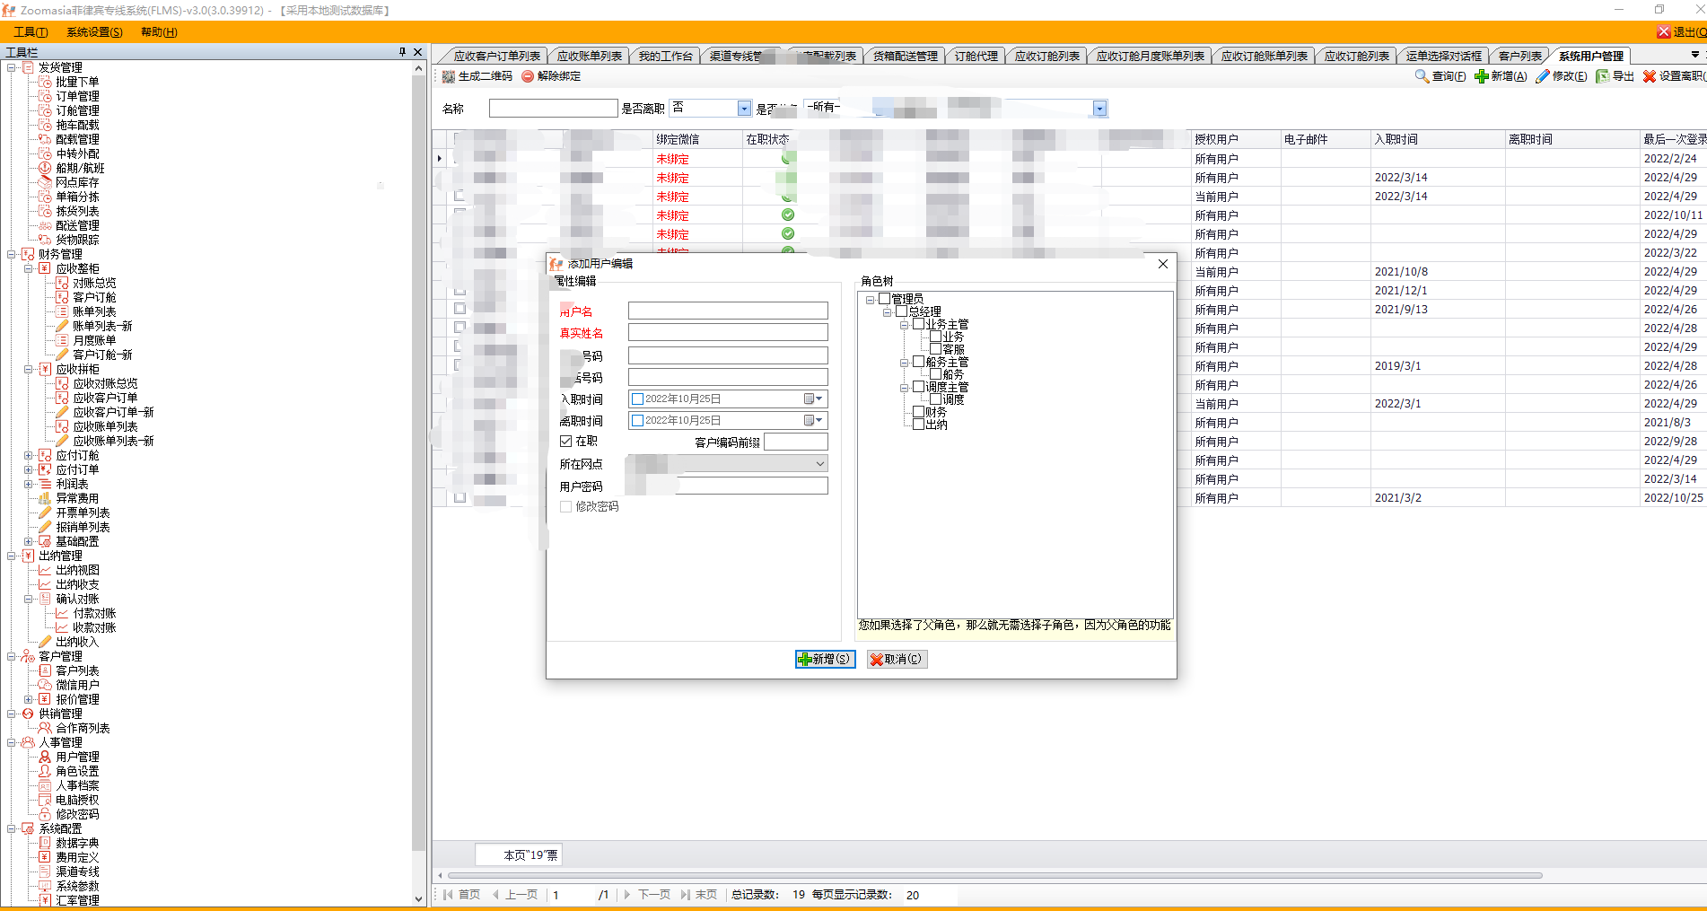Switch to the 我的工作台 tab

[x=665, y=57]
